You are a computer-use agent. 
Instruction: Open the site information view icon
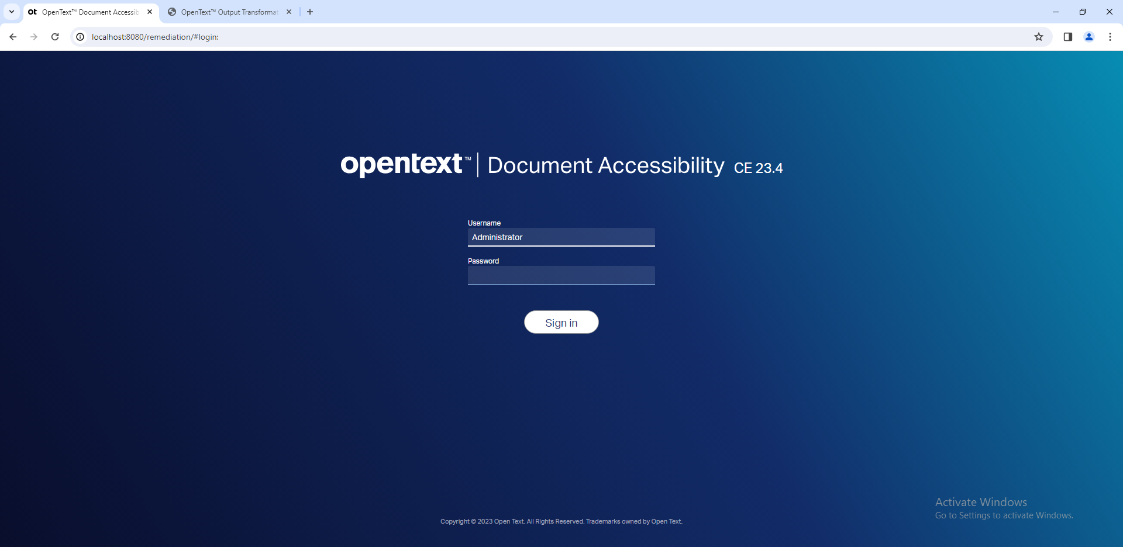click(80, 36)
